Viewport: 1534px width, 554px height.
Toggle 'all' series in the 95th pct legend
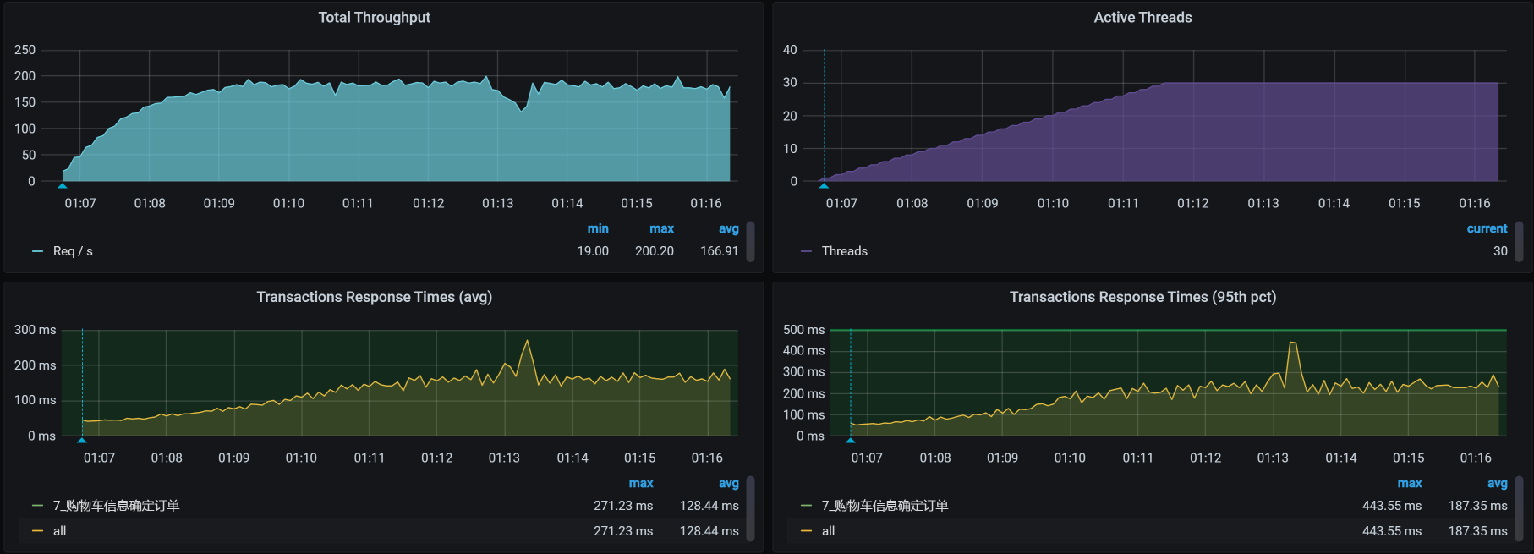coord(828,531)
